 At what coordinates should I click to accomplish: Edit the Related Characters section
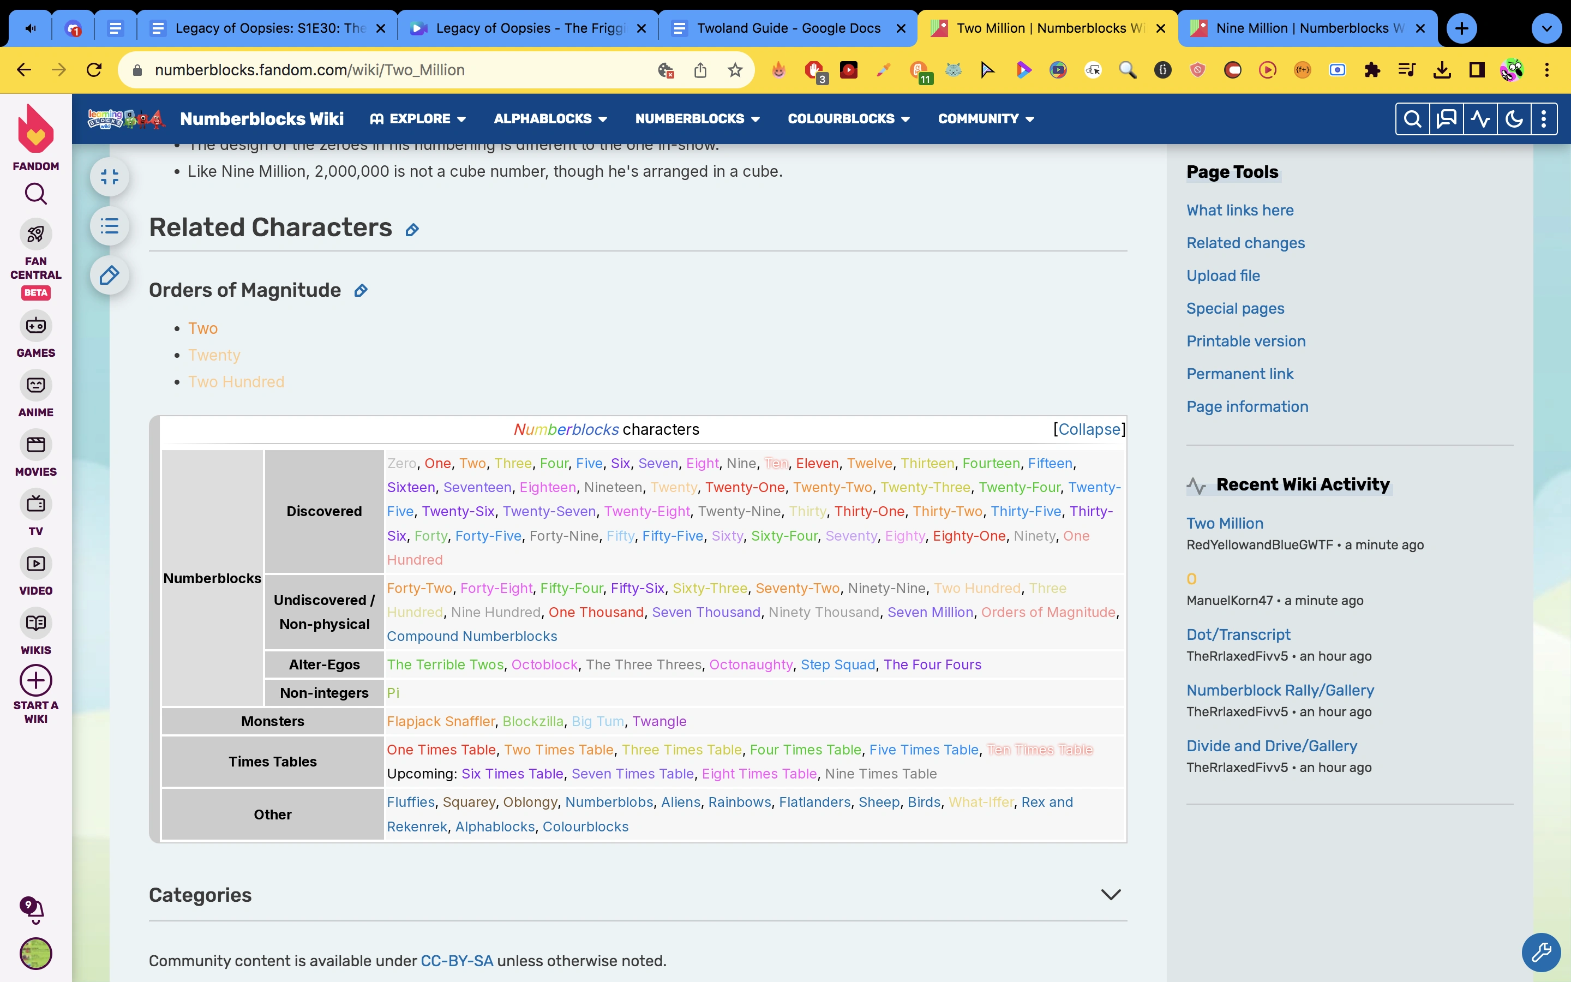point(412,230)
